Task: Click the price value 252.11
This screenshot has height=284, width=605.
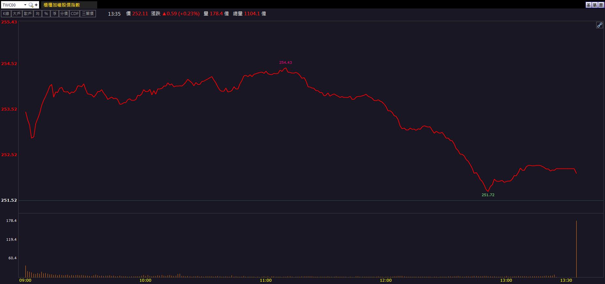Action: tap(140, 14)
